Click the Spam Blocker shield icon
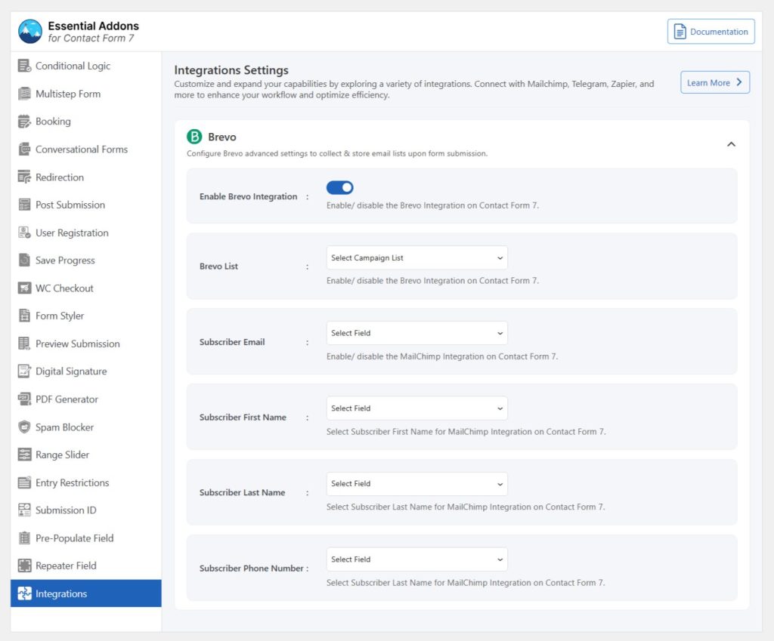Screen dimensions: 774x641 [24, 427]
